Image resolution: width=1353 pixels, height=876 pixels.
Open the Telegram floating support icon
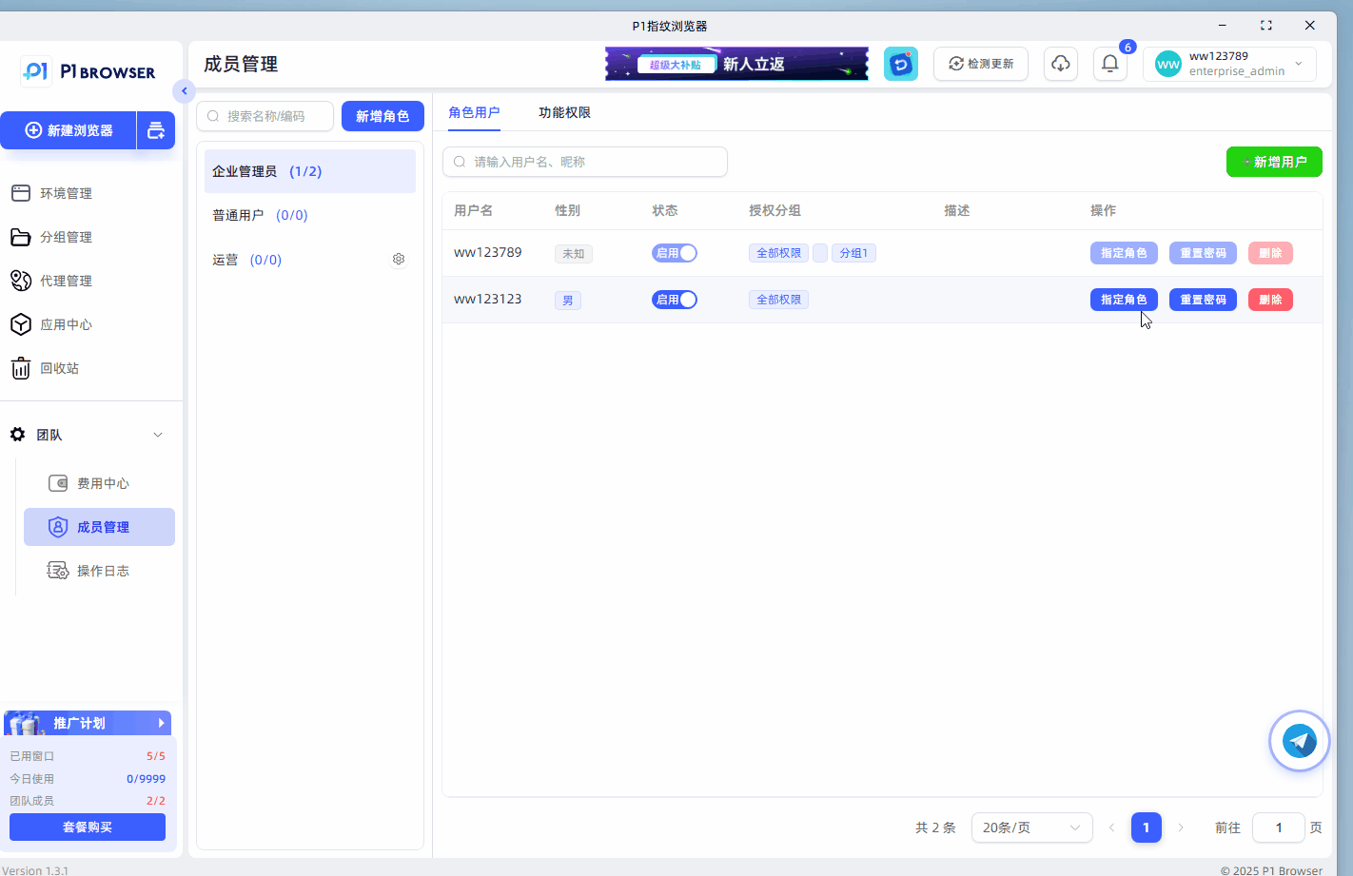pyautogui.click(x=1299, y=741)
